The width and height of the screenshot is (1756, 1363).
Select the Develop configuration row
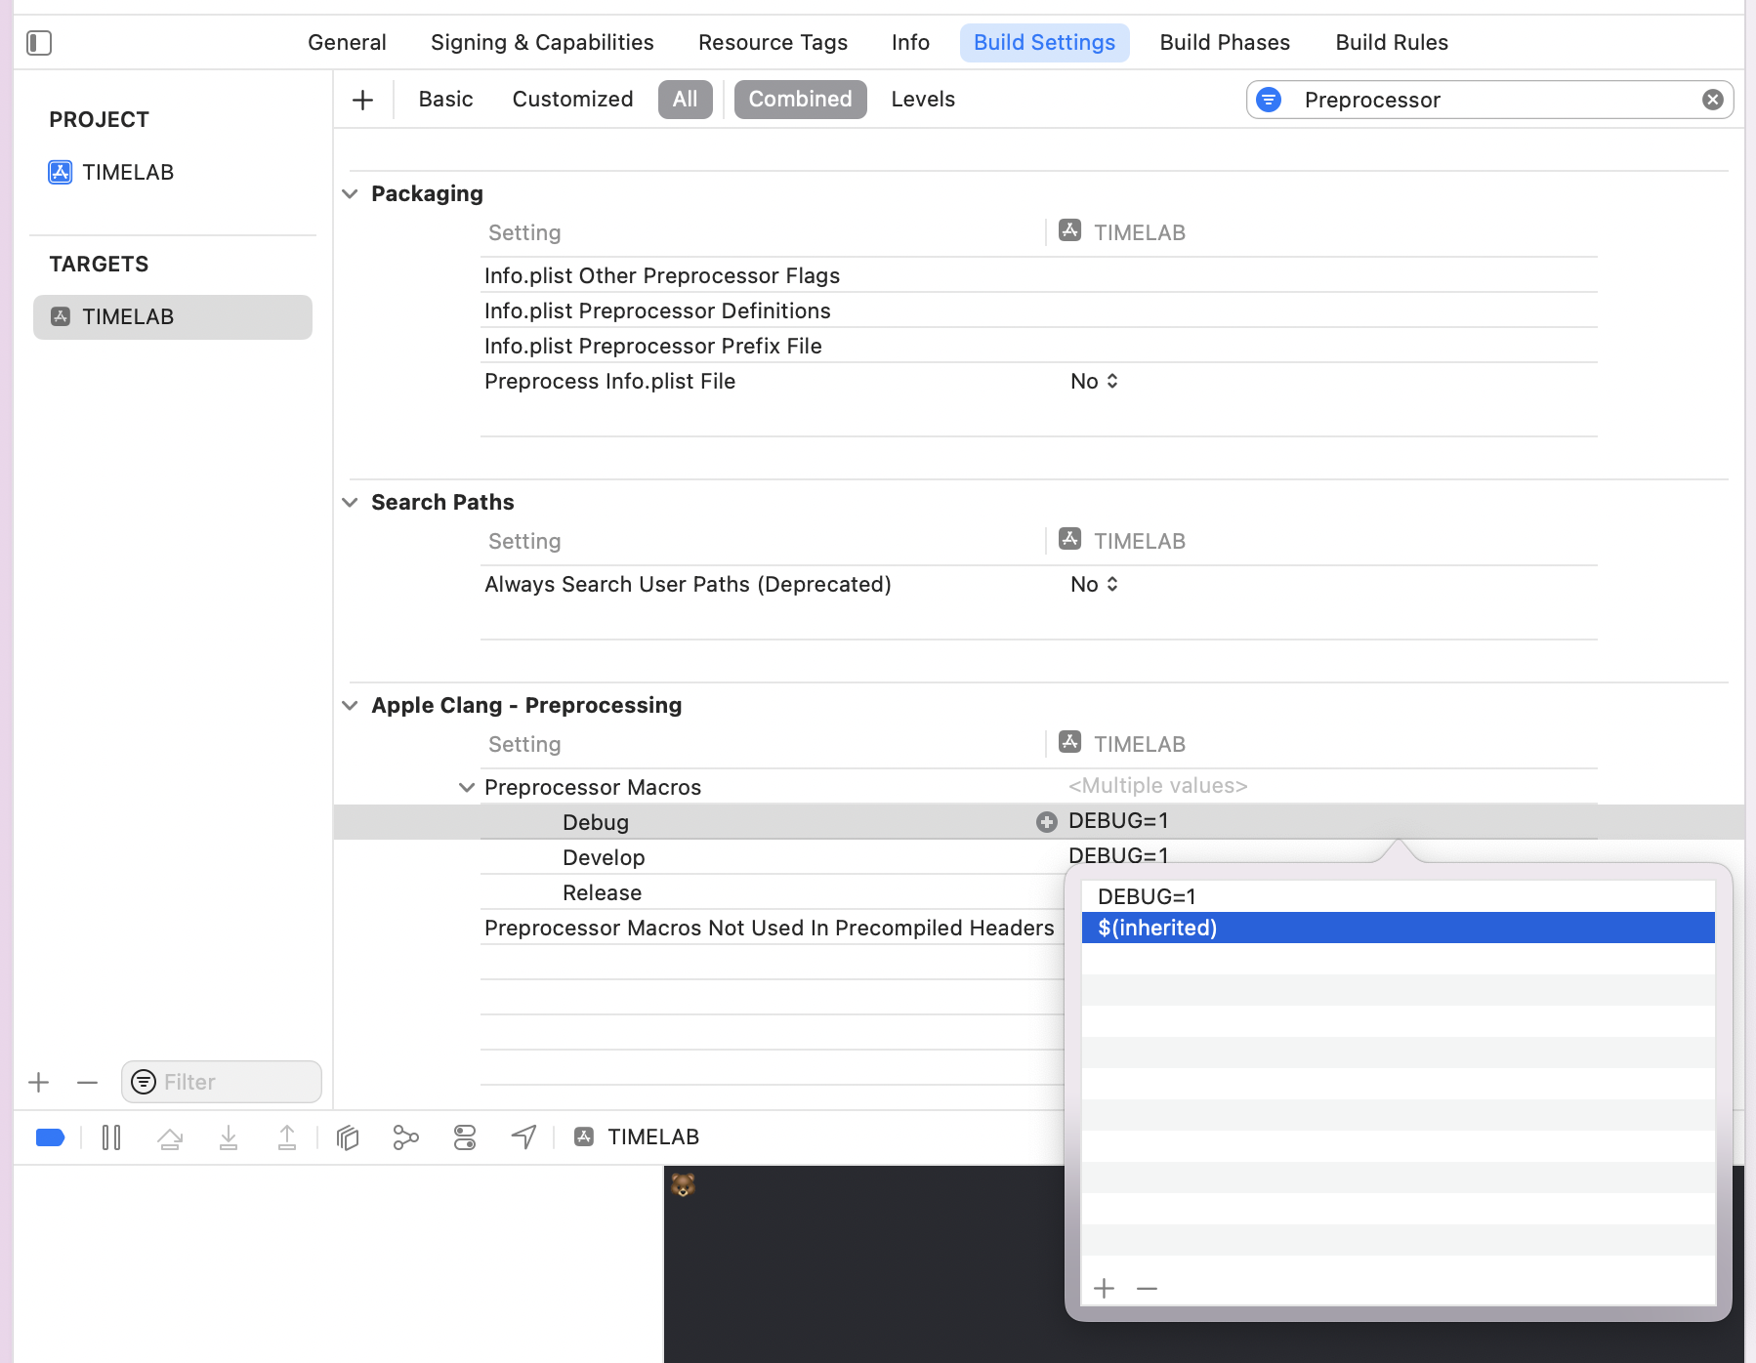(604, 857)
